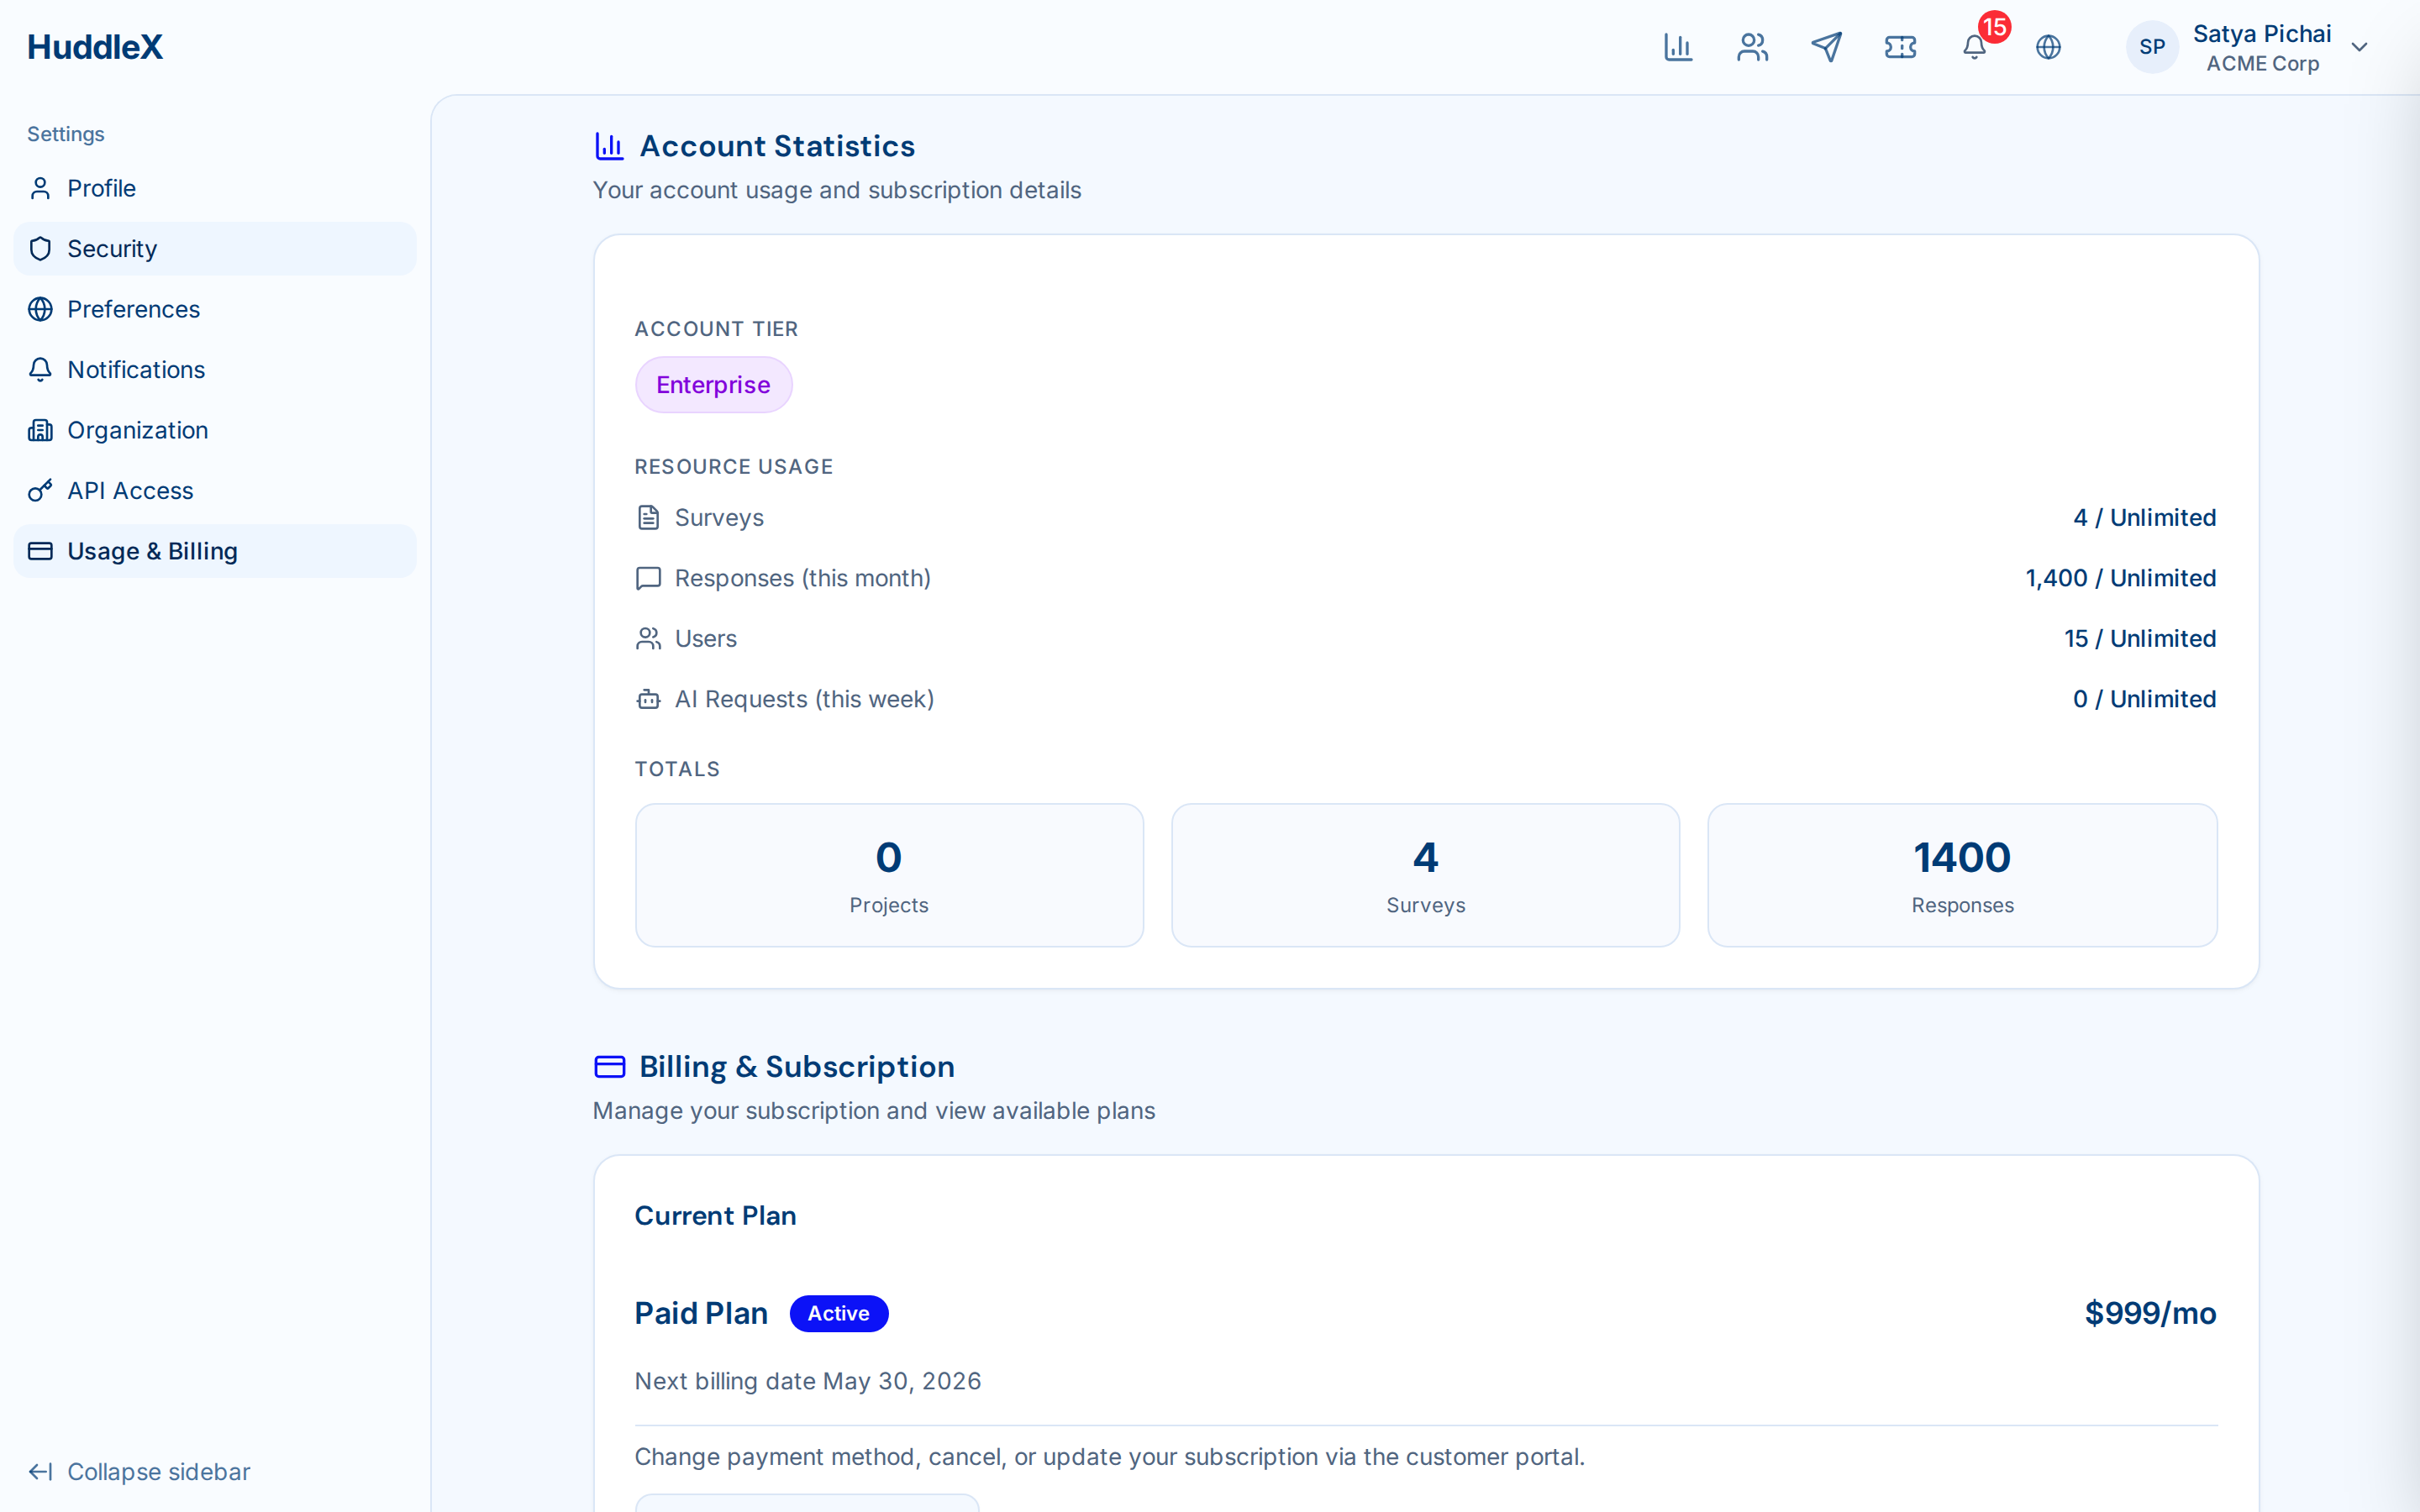The width and height of the screenshot is (2420, 1512).
Task: Open the ticket icon in header
Action: 1900,47
